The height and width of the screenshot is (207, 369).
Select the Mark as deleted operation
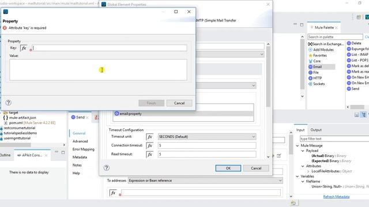click(358, 66)
